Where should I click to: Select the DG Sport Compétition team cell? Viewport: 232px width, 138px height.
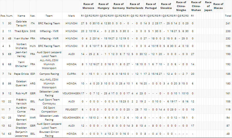tap(49, 109)
